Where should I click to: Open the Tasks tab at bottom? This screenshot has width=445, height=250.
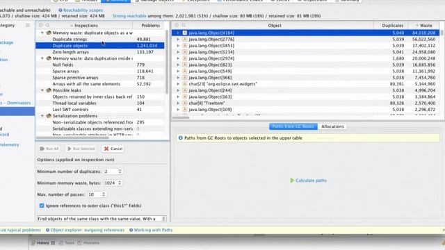point(67,243)
